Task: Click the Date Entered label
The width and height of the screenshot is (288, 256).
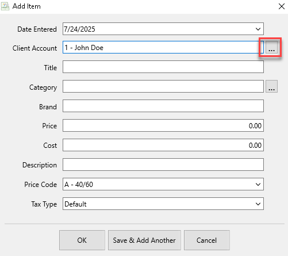Action: click(x=37, y=29)
